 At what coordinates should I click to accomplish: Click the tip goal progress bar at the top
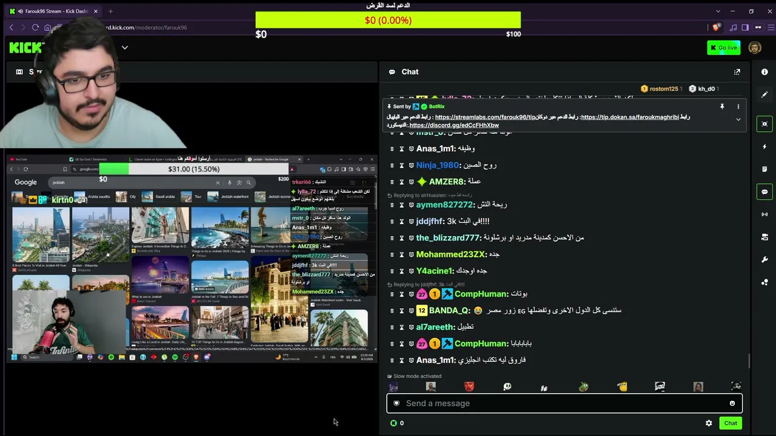coord(388,20)
